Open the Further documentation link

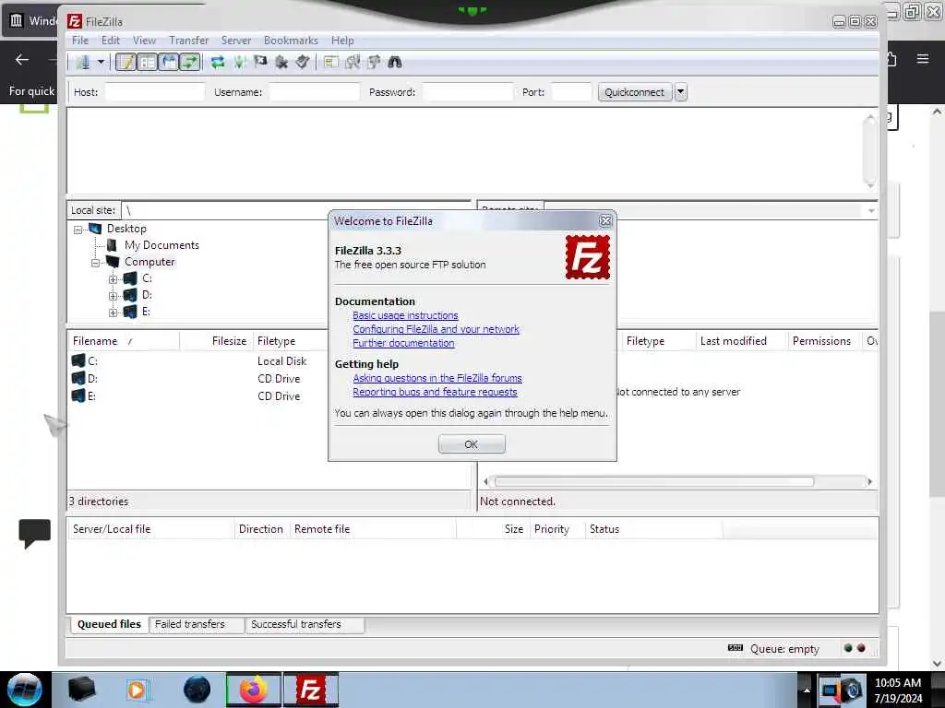click(403, 343)
